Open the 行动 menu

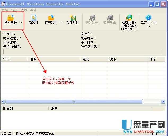coord(14,10)
